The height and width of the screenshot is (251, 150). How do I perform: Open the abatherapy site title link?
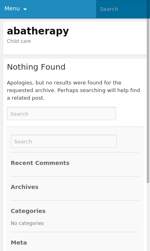pyautogui.click(x=38, y=31)
